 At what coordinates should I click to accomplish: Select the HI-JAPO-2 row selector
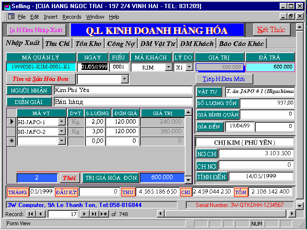coord(12,131)
